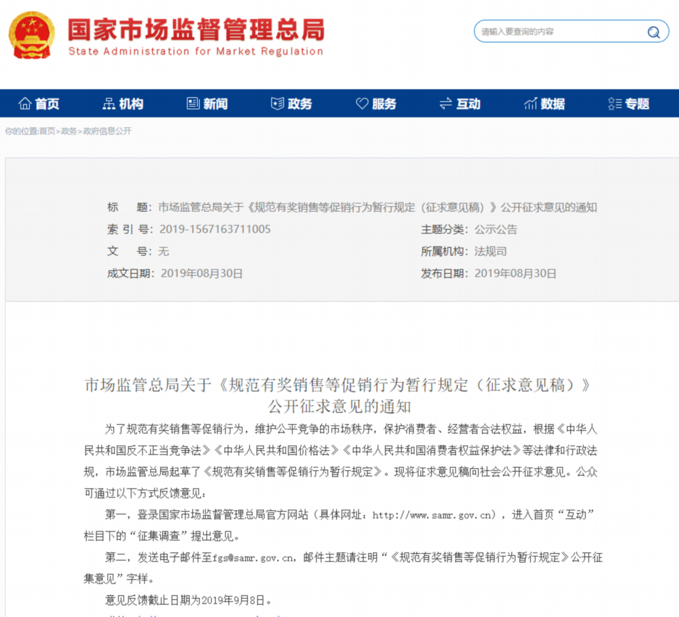Click the fgs@samr.gov.cn email address
The image size is (679, 617).
click(253, 558)
